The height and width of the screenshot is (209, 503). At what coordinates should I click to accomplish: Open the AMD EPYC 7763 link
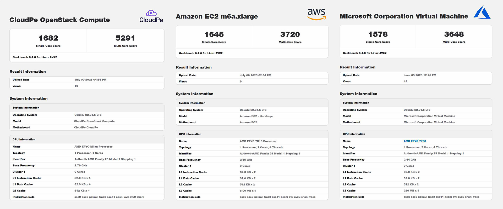pos(415,141)
